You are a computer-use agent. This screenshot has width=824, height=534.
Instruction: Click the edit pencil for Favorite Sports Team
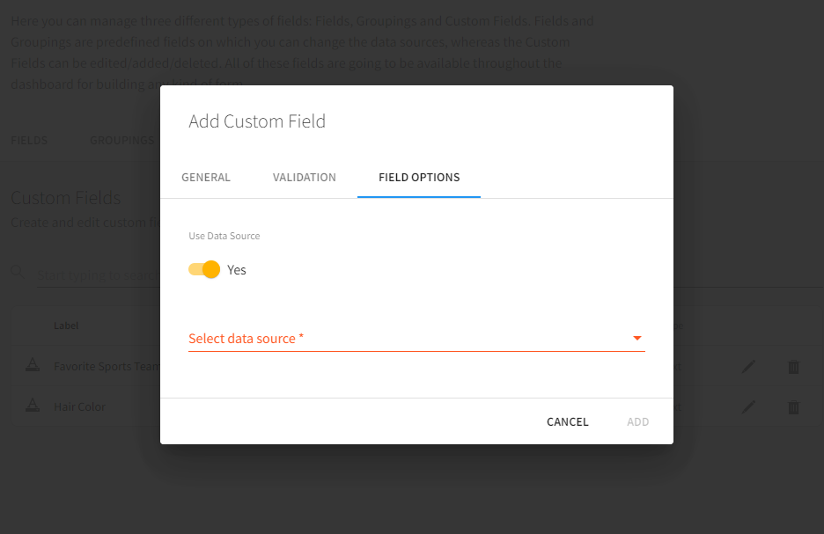click(748, 367)
